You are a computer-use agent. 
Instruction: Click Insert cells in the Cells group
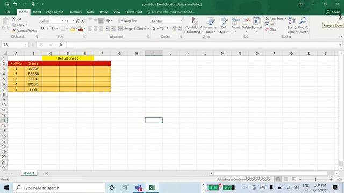236,25
